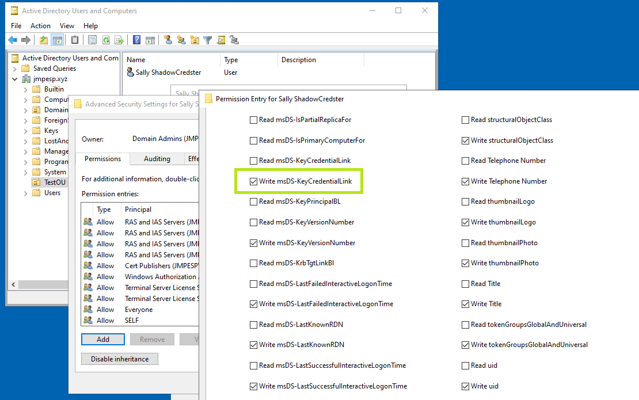
Task: Open filter options with the funnel icon
Action: tap(208, 40)
